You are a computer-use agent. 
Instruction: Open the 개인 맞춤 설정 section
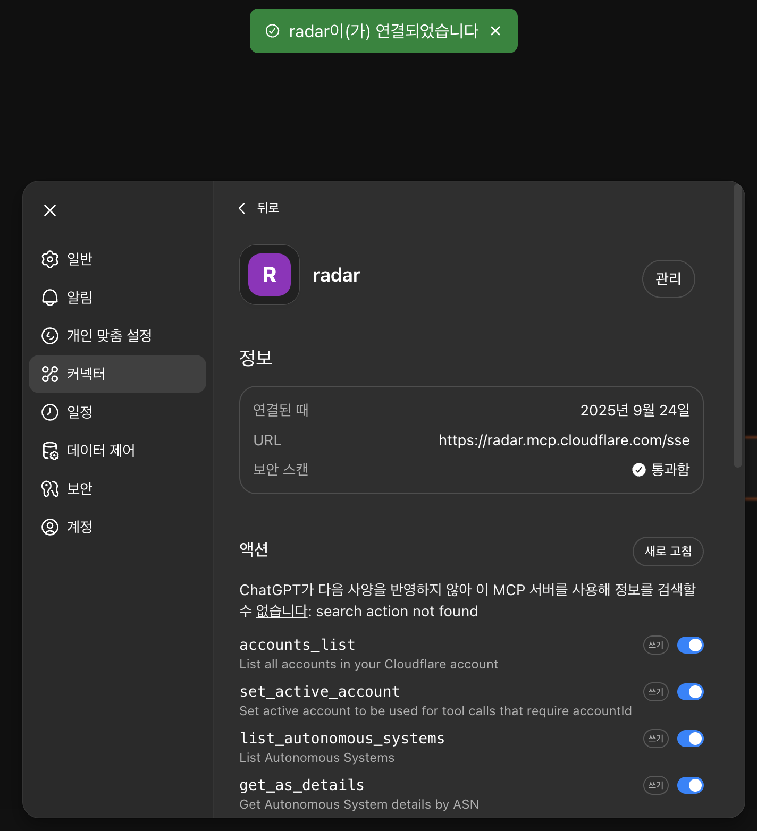(117, 336)
